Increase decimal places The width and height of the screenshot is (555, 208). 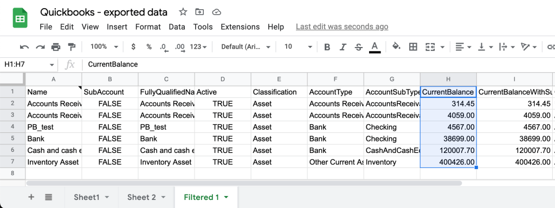click(x=180, y=47)
